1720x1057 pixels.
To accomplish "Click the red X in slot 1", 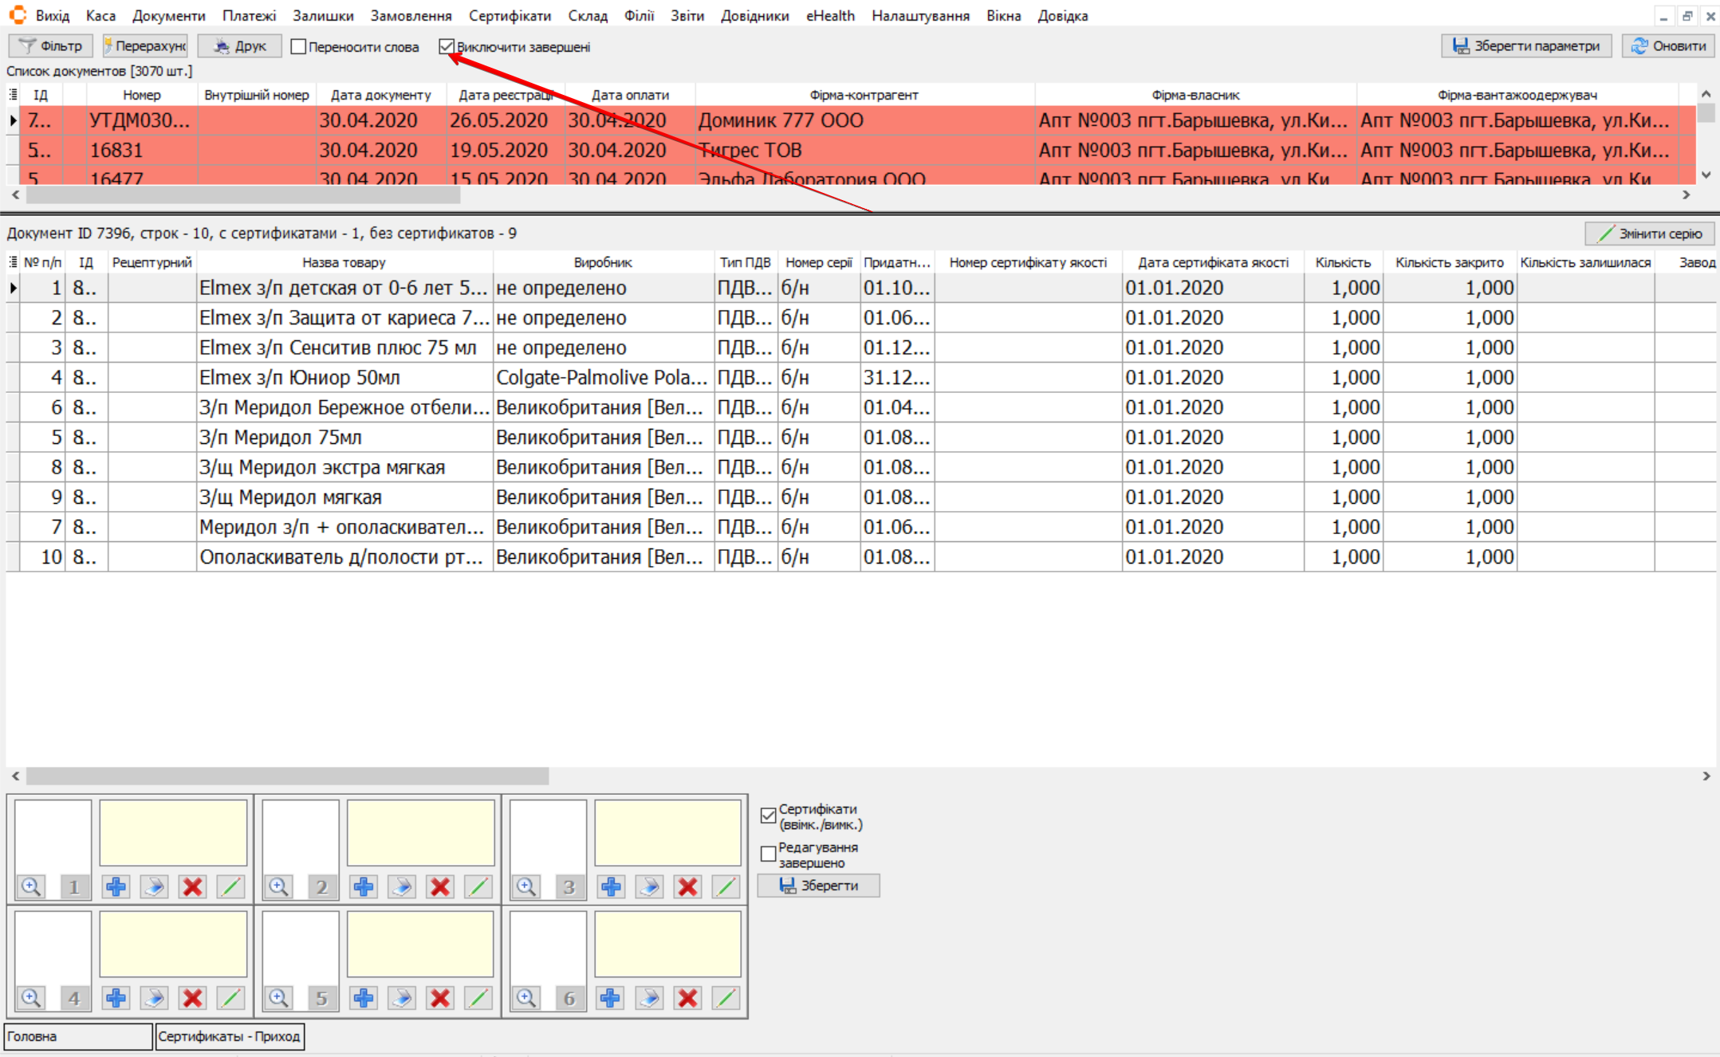I will [x=192, y=886].
